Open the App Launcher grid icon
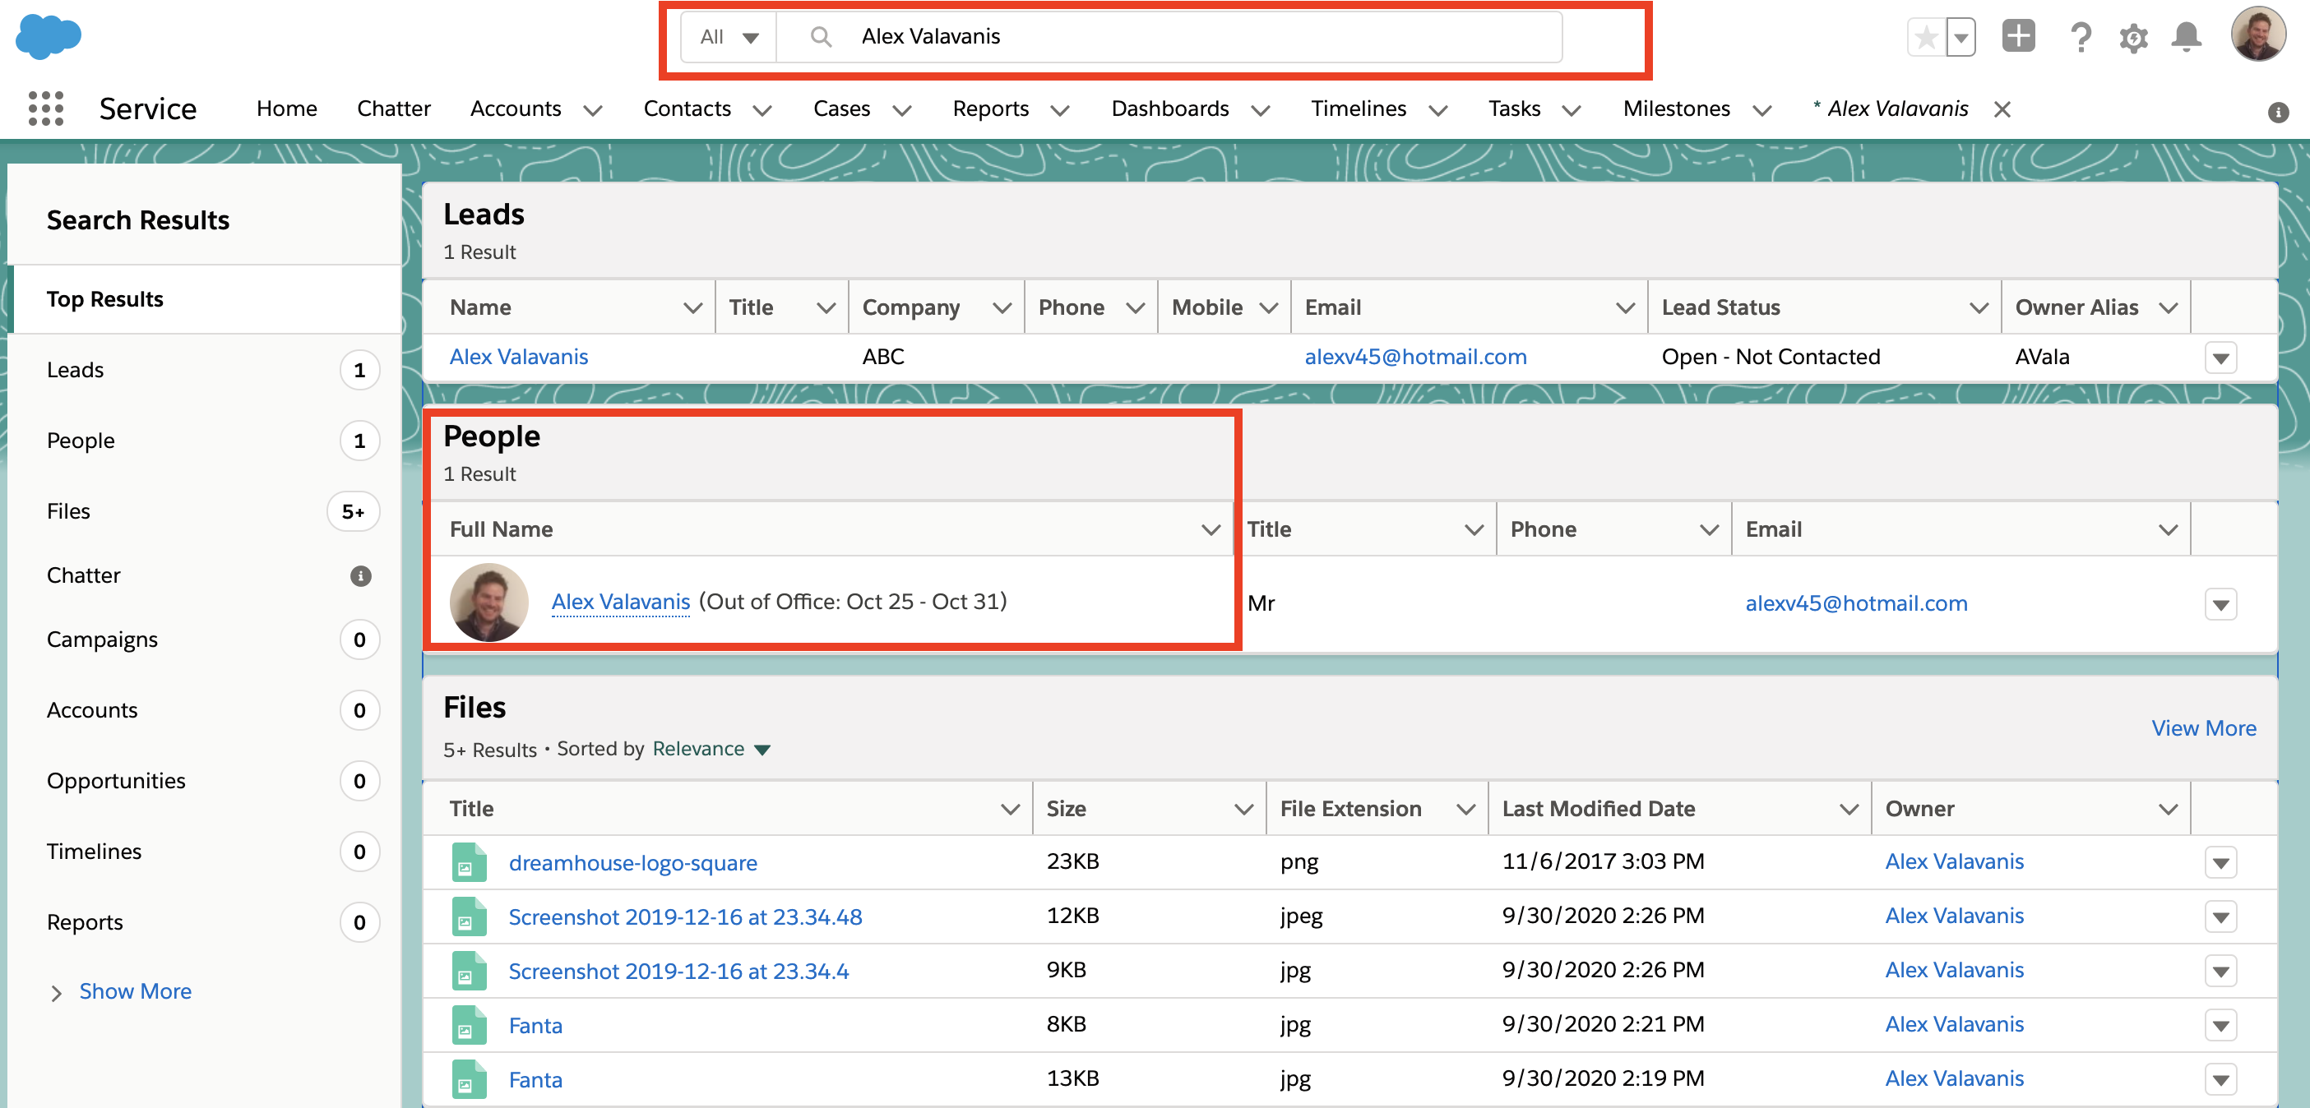The image size is (2310, 1108). pyautogui.click(x=46, y=108)
